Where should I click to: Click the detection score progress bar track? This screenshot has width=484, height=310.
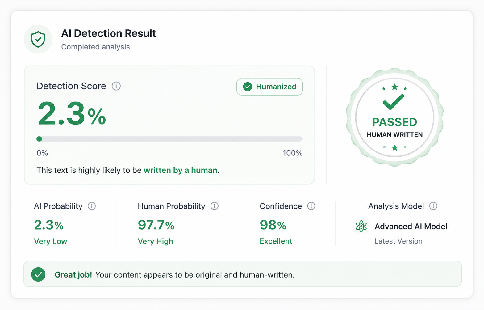click(169, 139)
